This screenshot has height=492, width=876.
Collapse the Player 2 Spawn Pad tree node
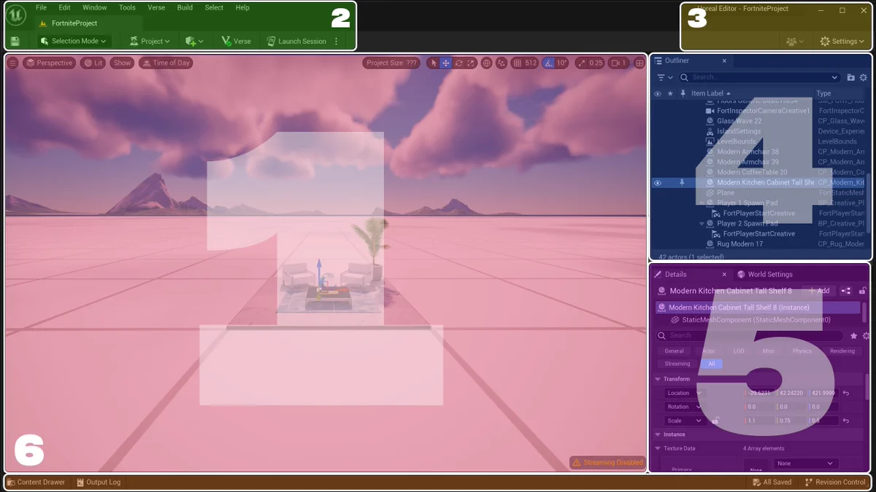coord(702,224)
